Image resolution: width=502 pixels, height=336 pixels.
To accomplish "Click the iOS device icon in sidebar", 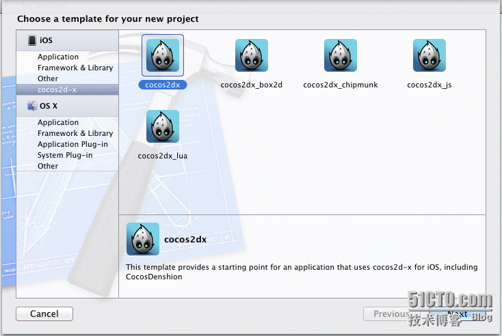I will 32,40.
